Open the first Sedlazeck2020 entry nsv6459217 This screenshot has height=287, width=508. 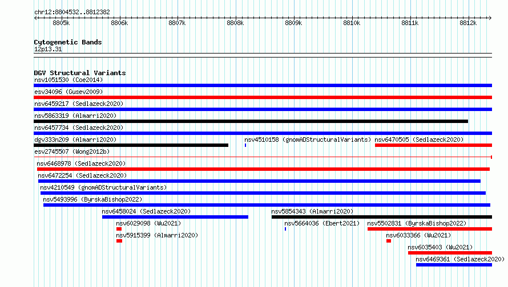[x=79, y=104]
